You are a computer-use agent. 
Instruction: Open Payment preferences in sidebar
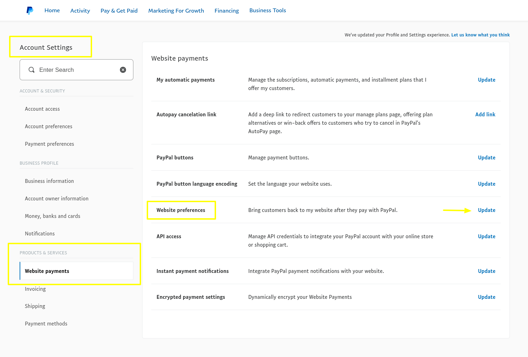(49, 144)
